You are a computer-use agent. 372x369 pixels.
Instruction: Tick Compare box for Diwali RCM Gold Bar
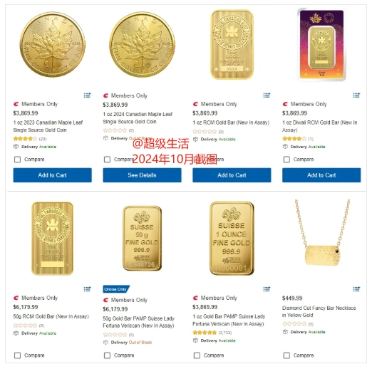tap(286, 160)
